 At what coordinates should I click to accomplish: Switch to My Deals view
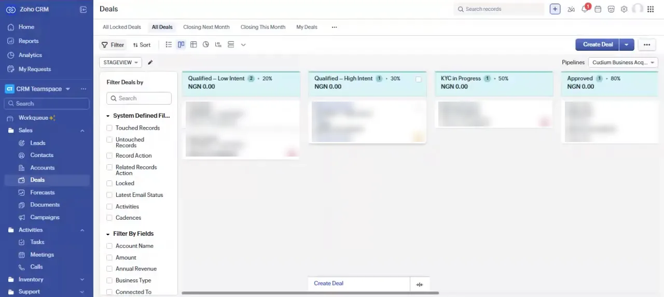307,27
